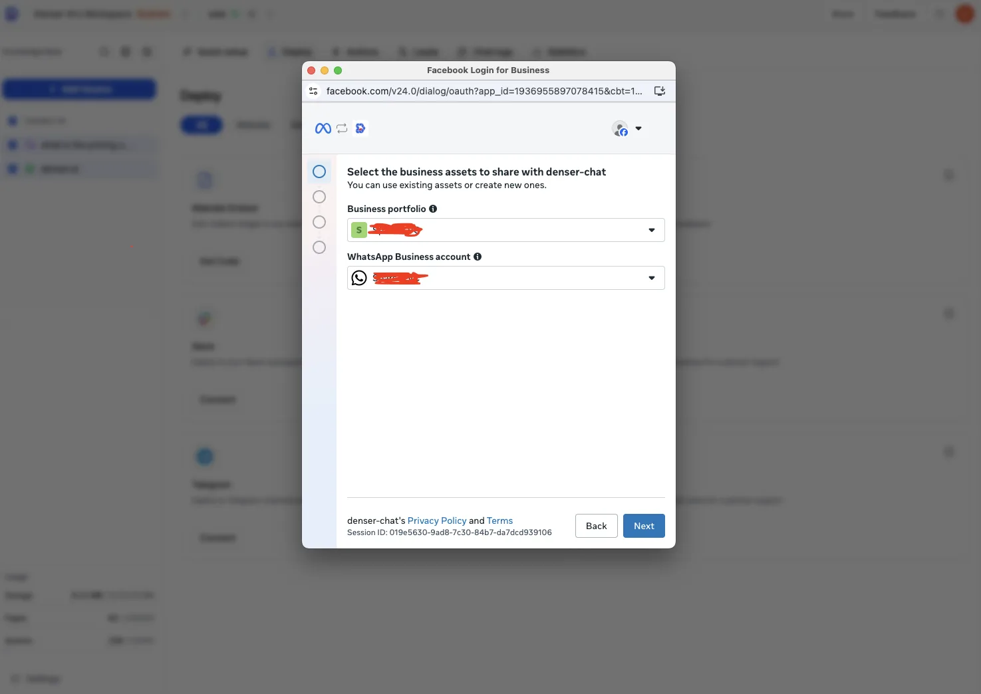
Task: Click the open-in-app icon beside the URL
Action: tap(660, 91)
